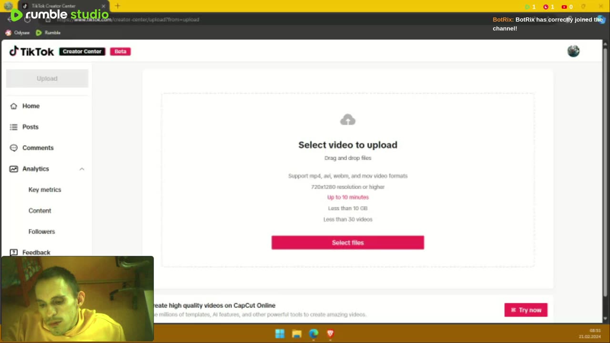Click the Rumble bookmark favicon
This screenshot has width=610, height=343.
point(39,33)
